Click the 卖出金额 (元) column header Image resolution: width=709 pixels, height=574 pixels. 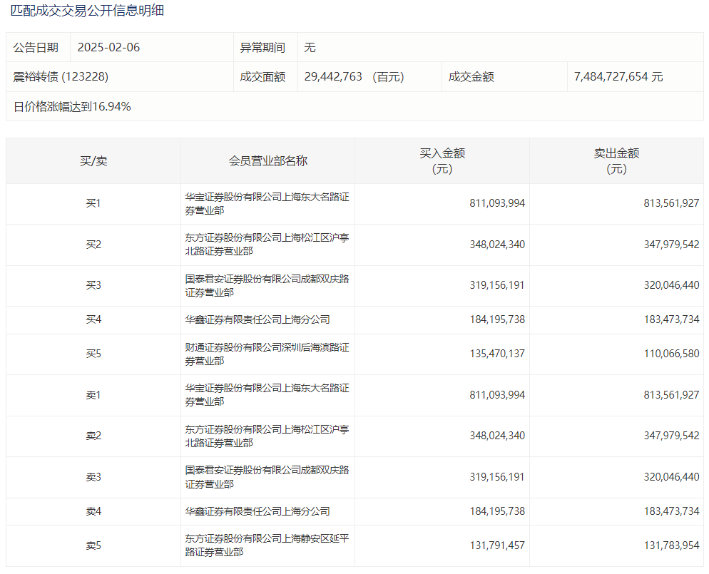(x=616, y=161)
